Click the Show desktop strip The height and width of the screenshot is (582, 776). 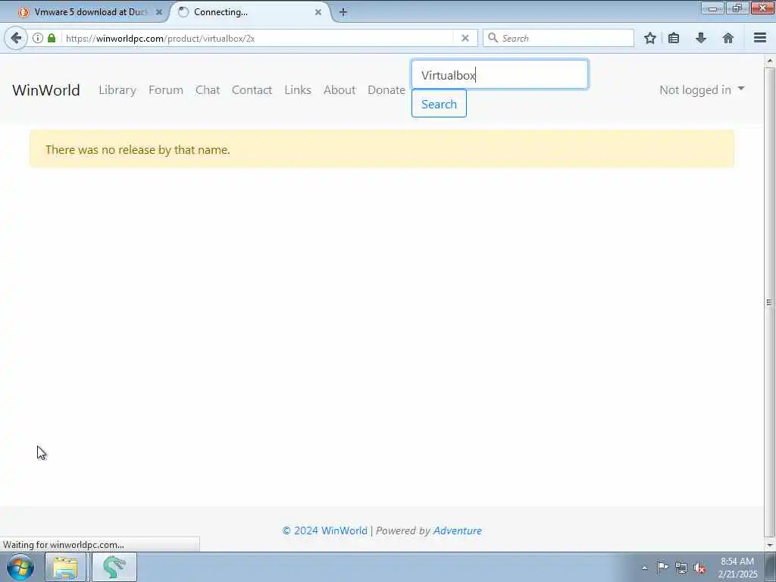(x=771, y=567)
